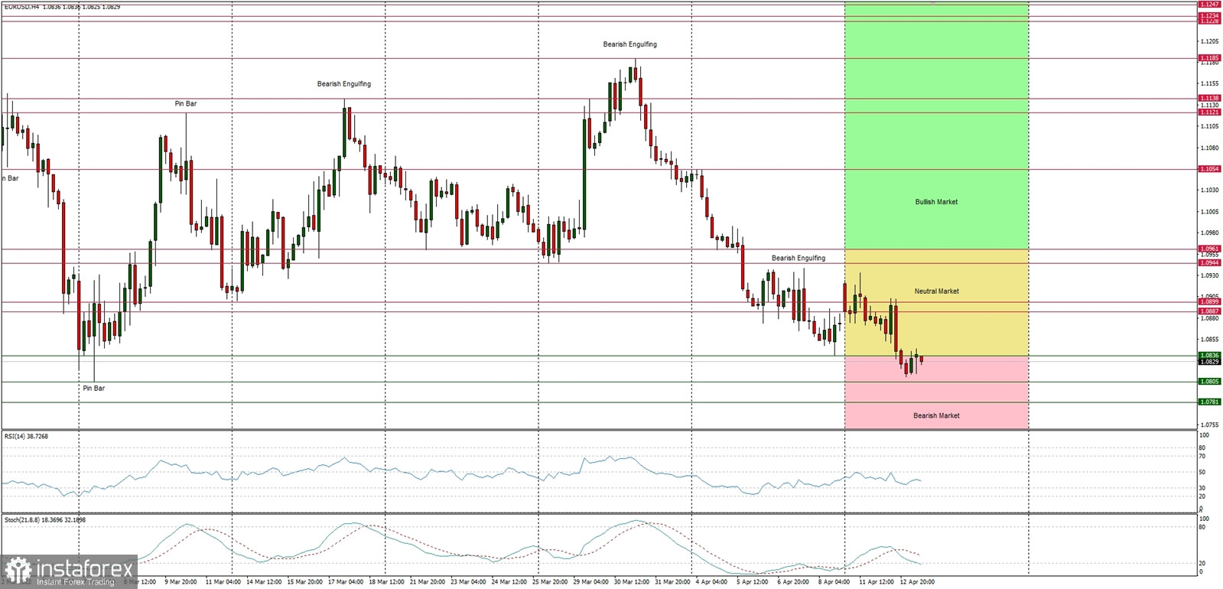Click the 14 Mar 12:00 time axis label
The width and height of the screenshot is (1223, 589).
[265, 582]
